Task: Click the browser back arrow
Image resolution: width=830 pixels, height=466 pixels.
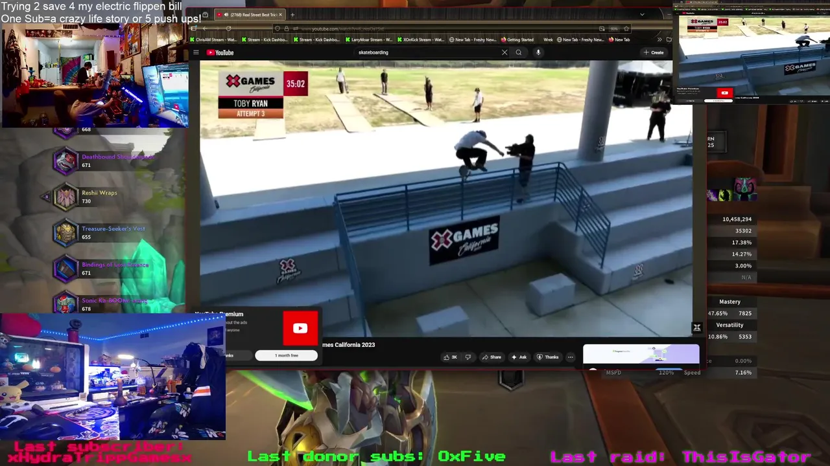Action: 204,28
